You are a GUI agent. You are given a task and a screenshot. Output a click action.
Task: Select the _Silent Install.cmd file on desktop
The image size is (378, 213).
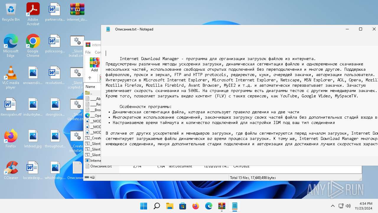coord(77,46)
